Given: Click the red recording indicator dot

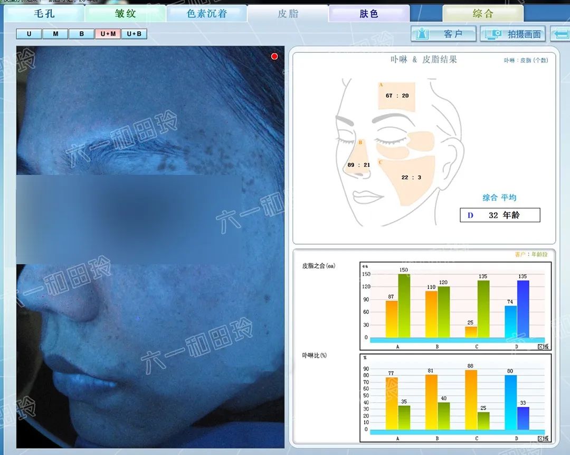Looking at the screenshot, I should tap(274, 55).
